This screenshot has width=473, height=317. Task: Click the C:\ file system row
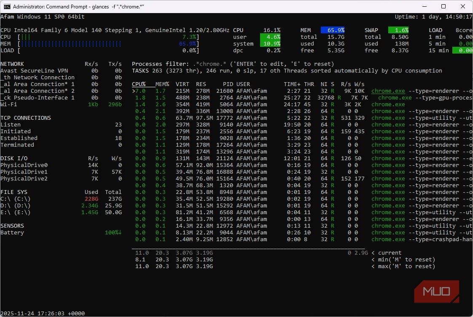coord(61,199)
